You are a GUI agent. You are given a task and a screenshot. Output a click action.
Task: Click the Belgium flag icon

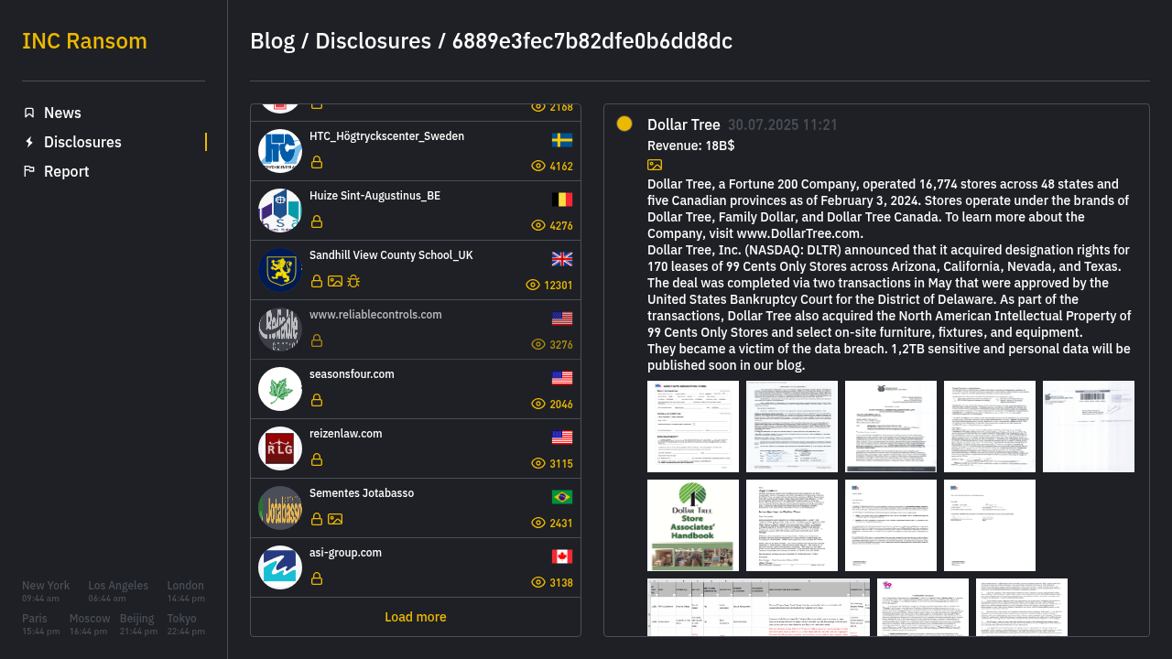562,200
